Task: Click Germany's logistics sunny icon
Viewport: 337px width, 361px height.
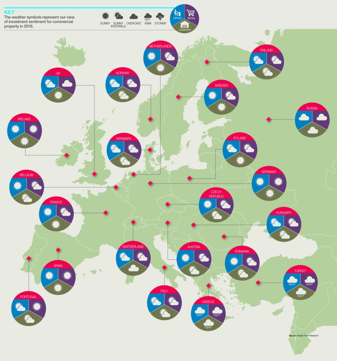Action: (x=269, y=193)
